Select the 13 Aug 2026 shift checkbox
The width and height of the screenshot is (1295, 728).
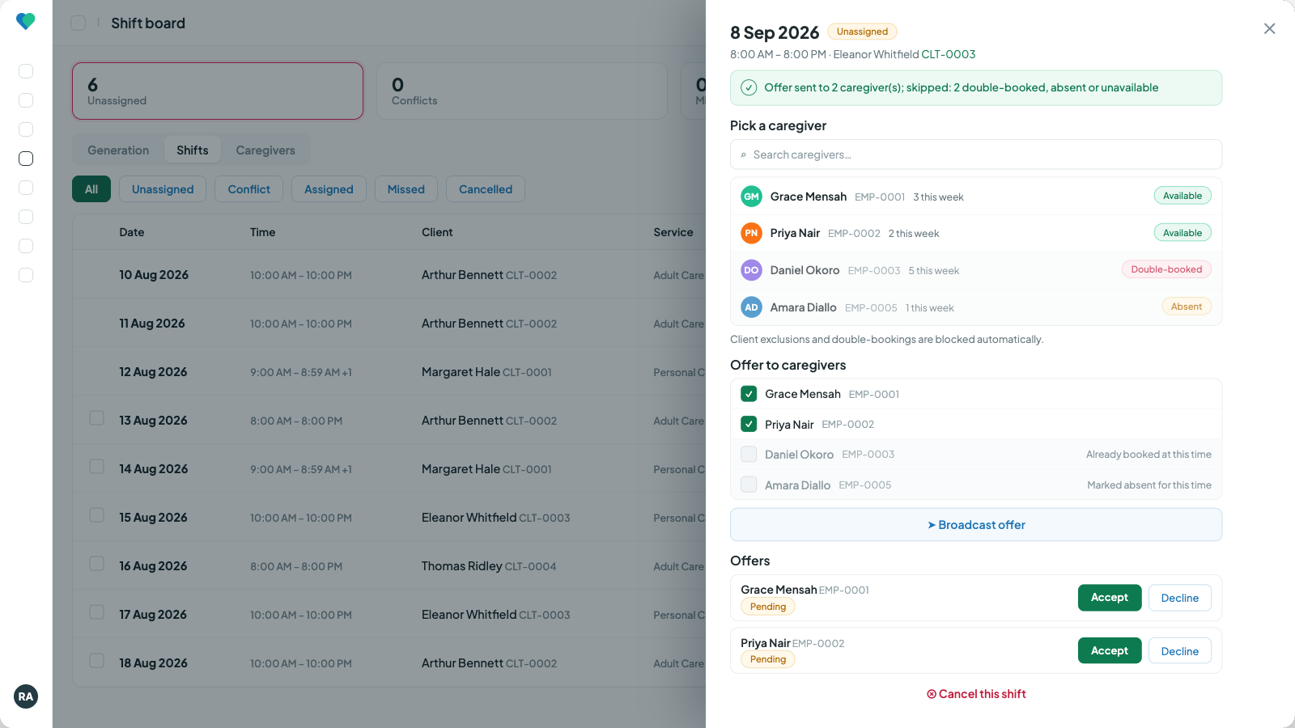pyautogui.click(x=96, y=418)
